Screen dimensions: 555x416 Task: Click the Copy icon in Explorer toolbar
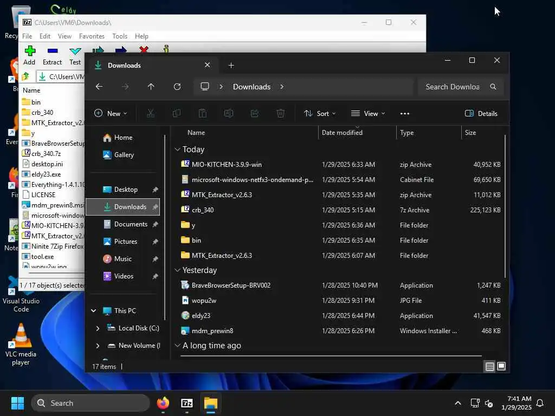pyautogui.click(x=176, y=113)
